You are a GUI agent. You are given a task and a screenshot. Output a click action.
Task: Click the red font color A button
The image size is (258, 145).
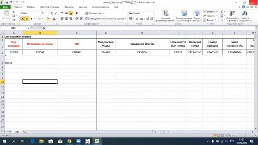pyautogui.click(x=54, y=19)
